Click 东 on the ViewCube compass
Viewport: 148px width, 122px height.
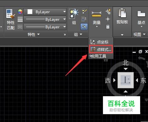[x=143, y=80]
